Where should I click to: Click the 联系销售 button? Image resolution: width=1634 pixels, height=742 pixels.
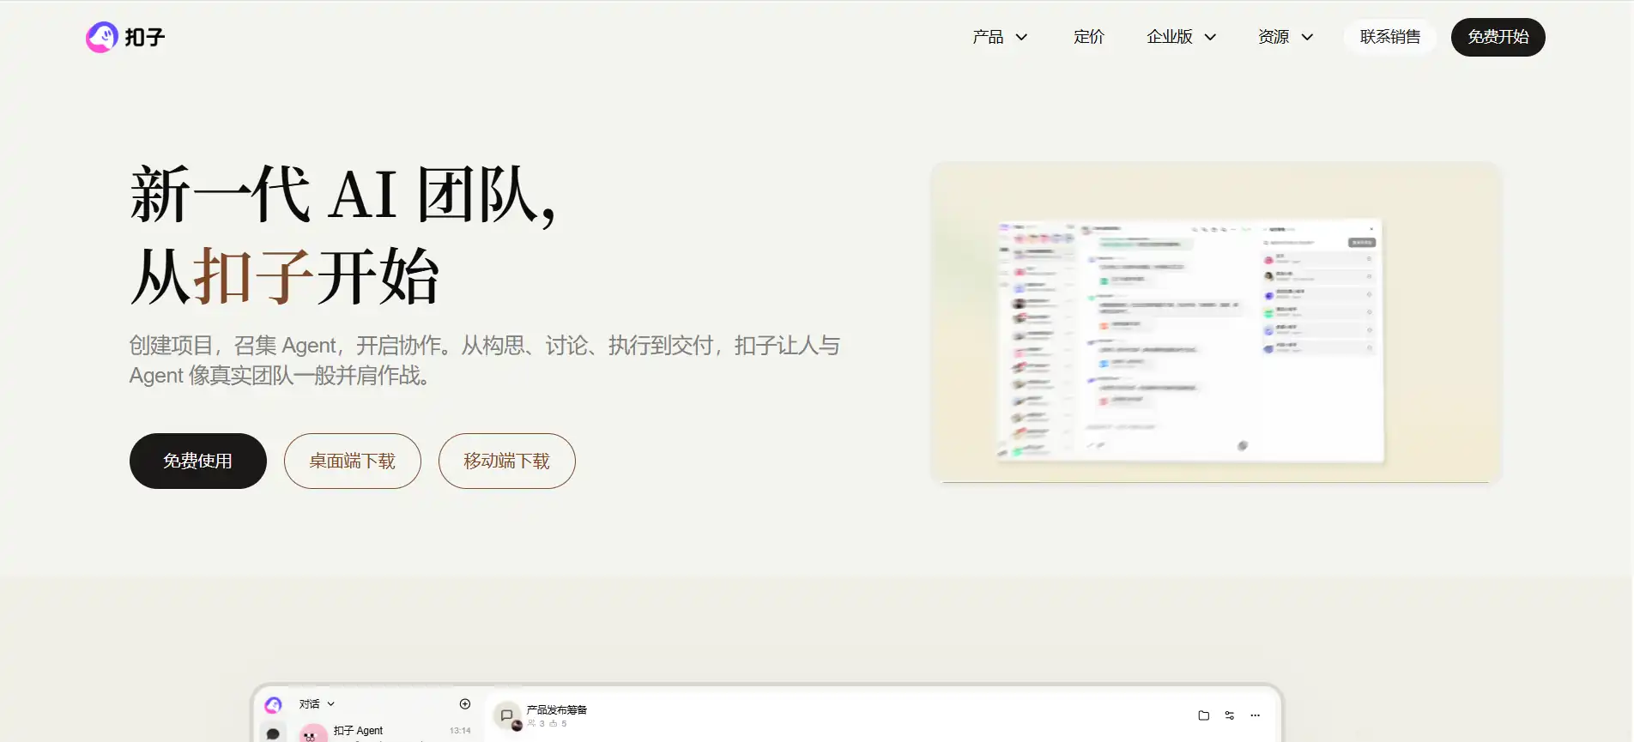(1390, 37)
